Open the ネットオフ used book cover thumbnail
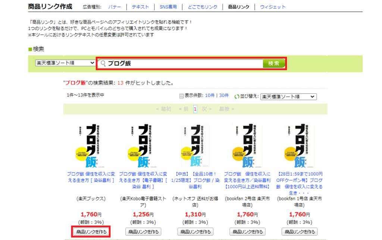 [195, 146]
